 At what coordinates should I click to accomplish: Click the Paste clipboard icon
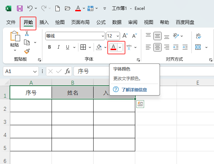(15, 36)
